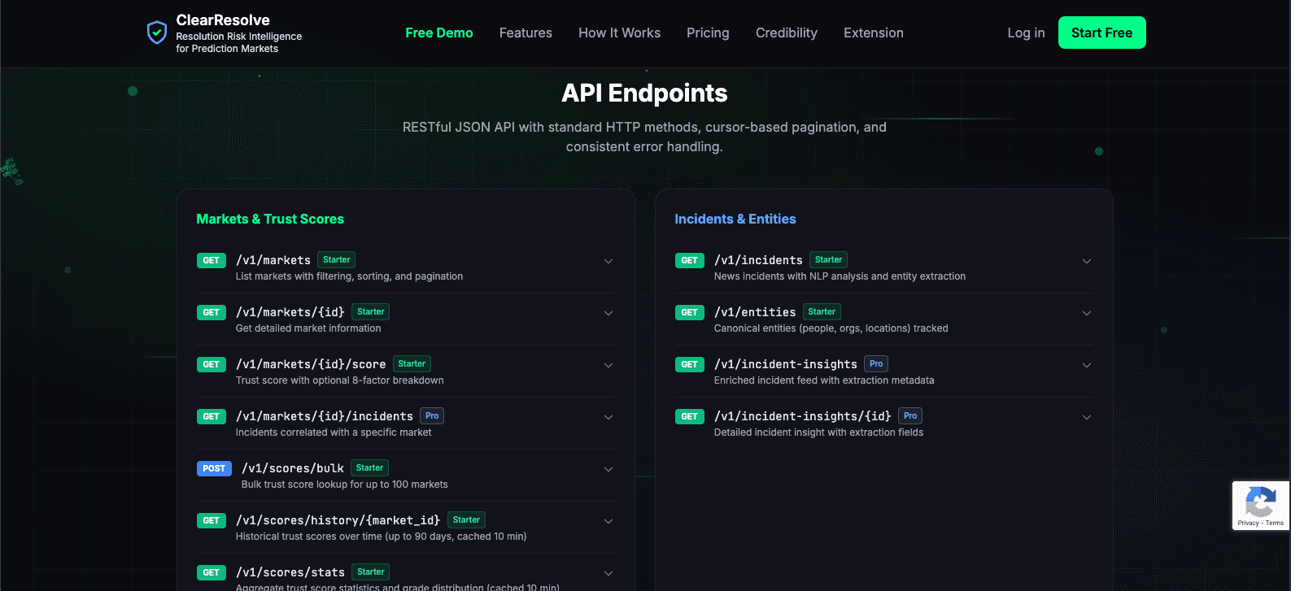Open the Features nav item
Screen dimensions: 1291x591
tap(526, 33)
